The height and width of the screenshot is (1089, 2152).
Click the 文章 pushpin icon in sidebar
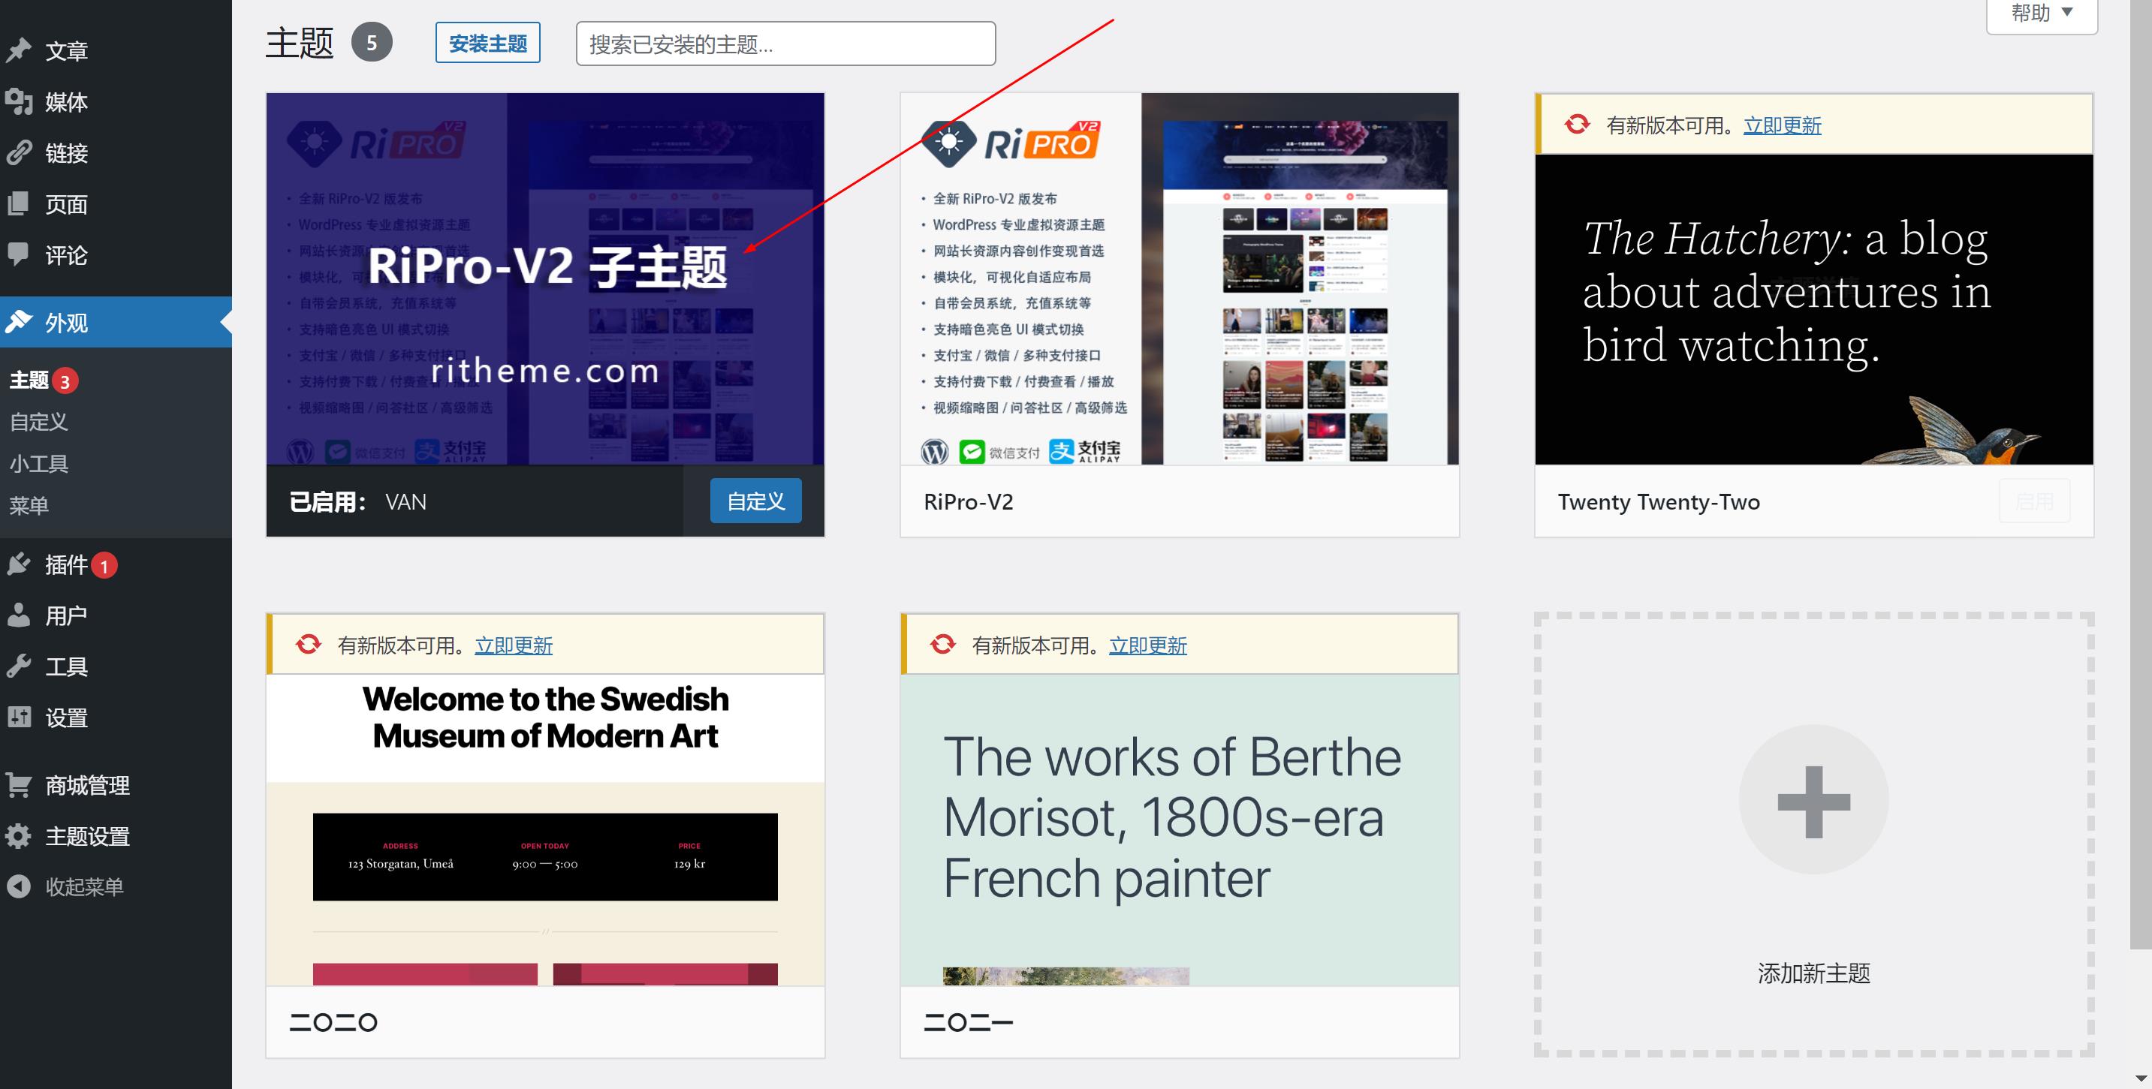18,50
